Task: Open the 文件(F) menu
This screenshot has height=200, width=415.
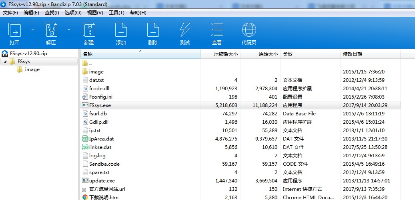Action: click(x=10, y=13)
